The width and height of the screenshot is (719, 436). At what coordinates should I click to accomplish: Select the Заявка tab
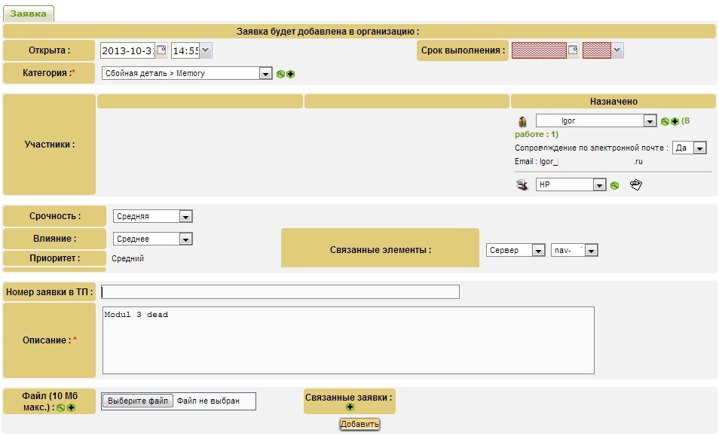pyautogui.click(x=29, y=14)
